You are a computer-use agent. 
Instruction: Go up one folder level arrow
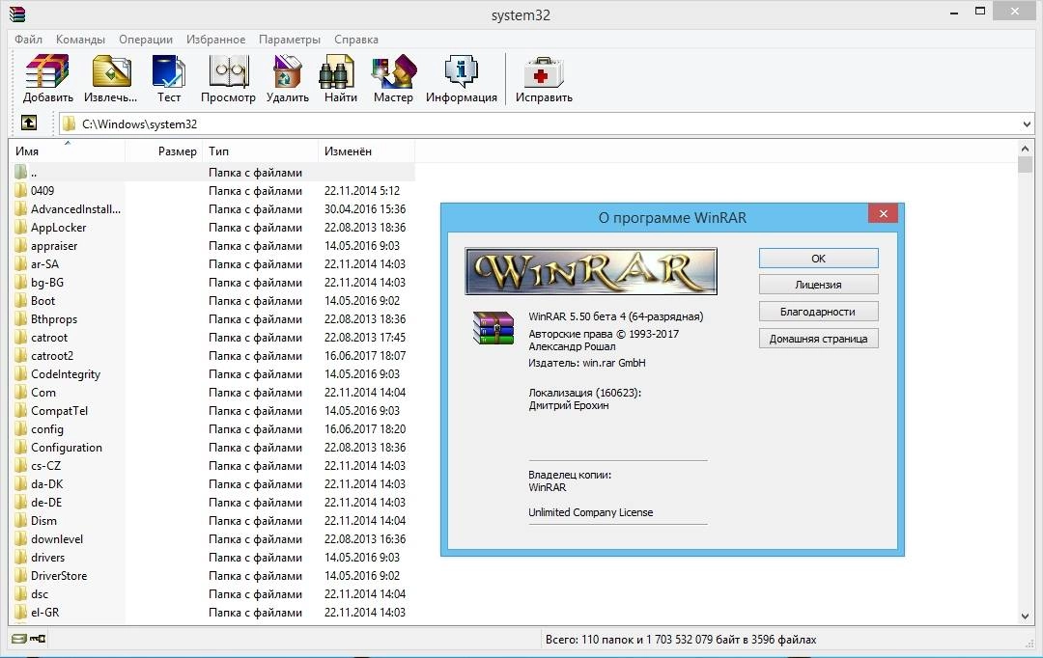[x=29, y=123]
